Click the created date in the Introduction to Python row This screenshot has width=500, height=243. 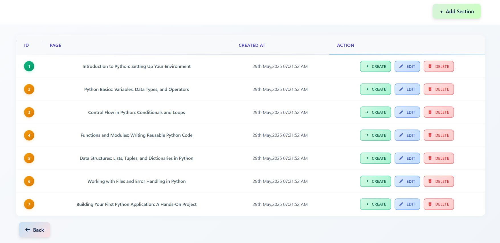click(280, 66)
